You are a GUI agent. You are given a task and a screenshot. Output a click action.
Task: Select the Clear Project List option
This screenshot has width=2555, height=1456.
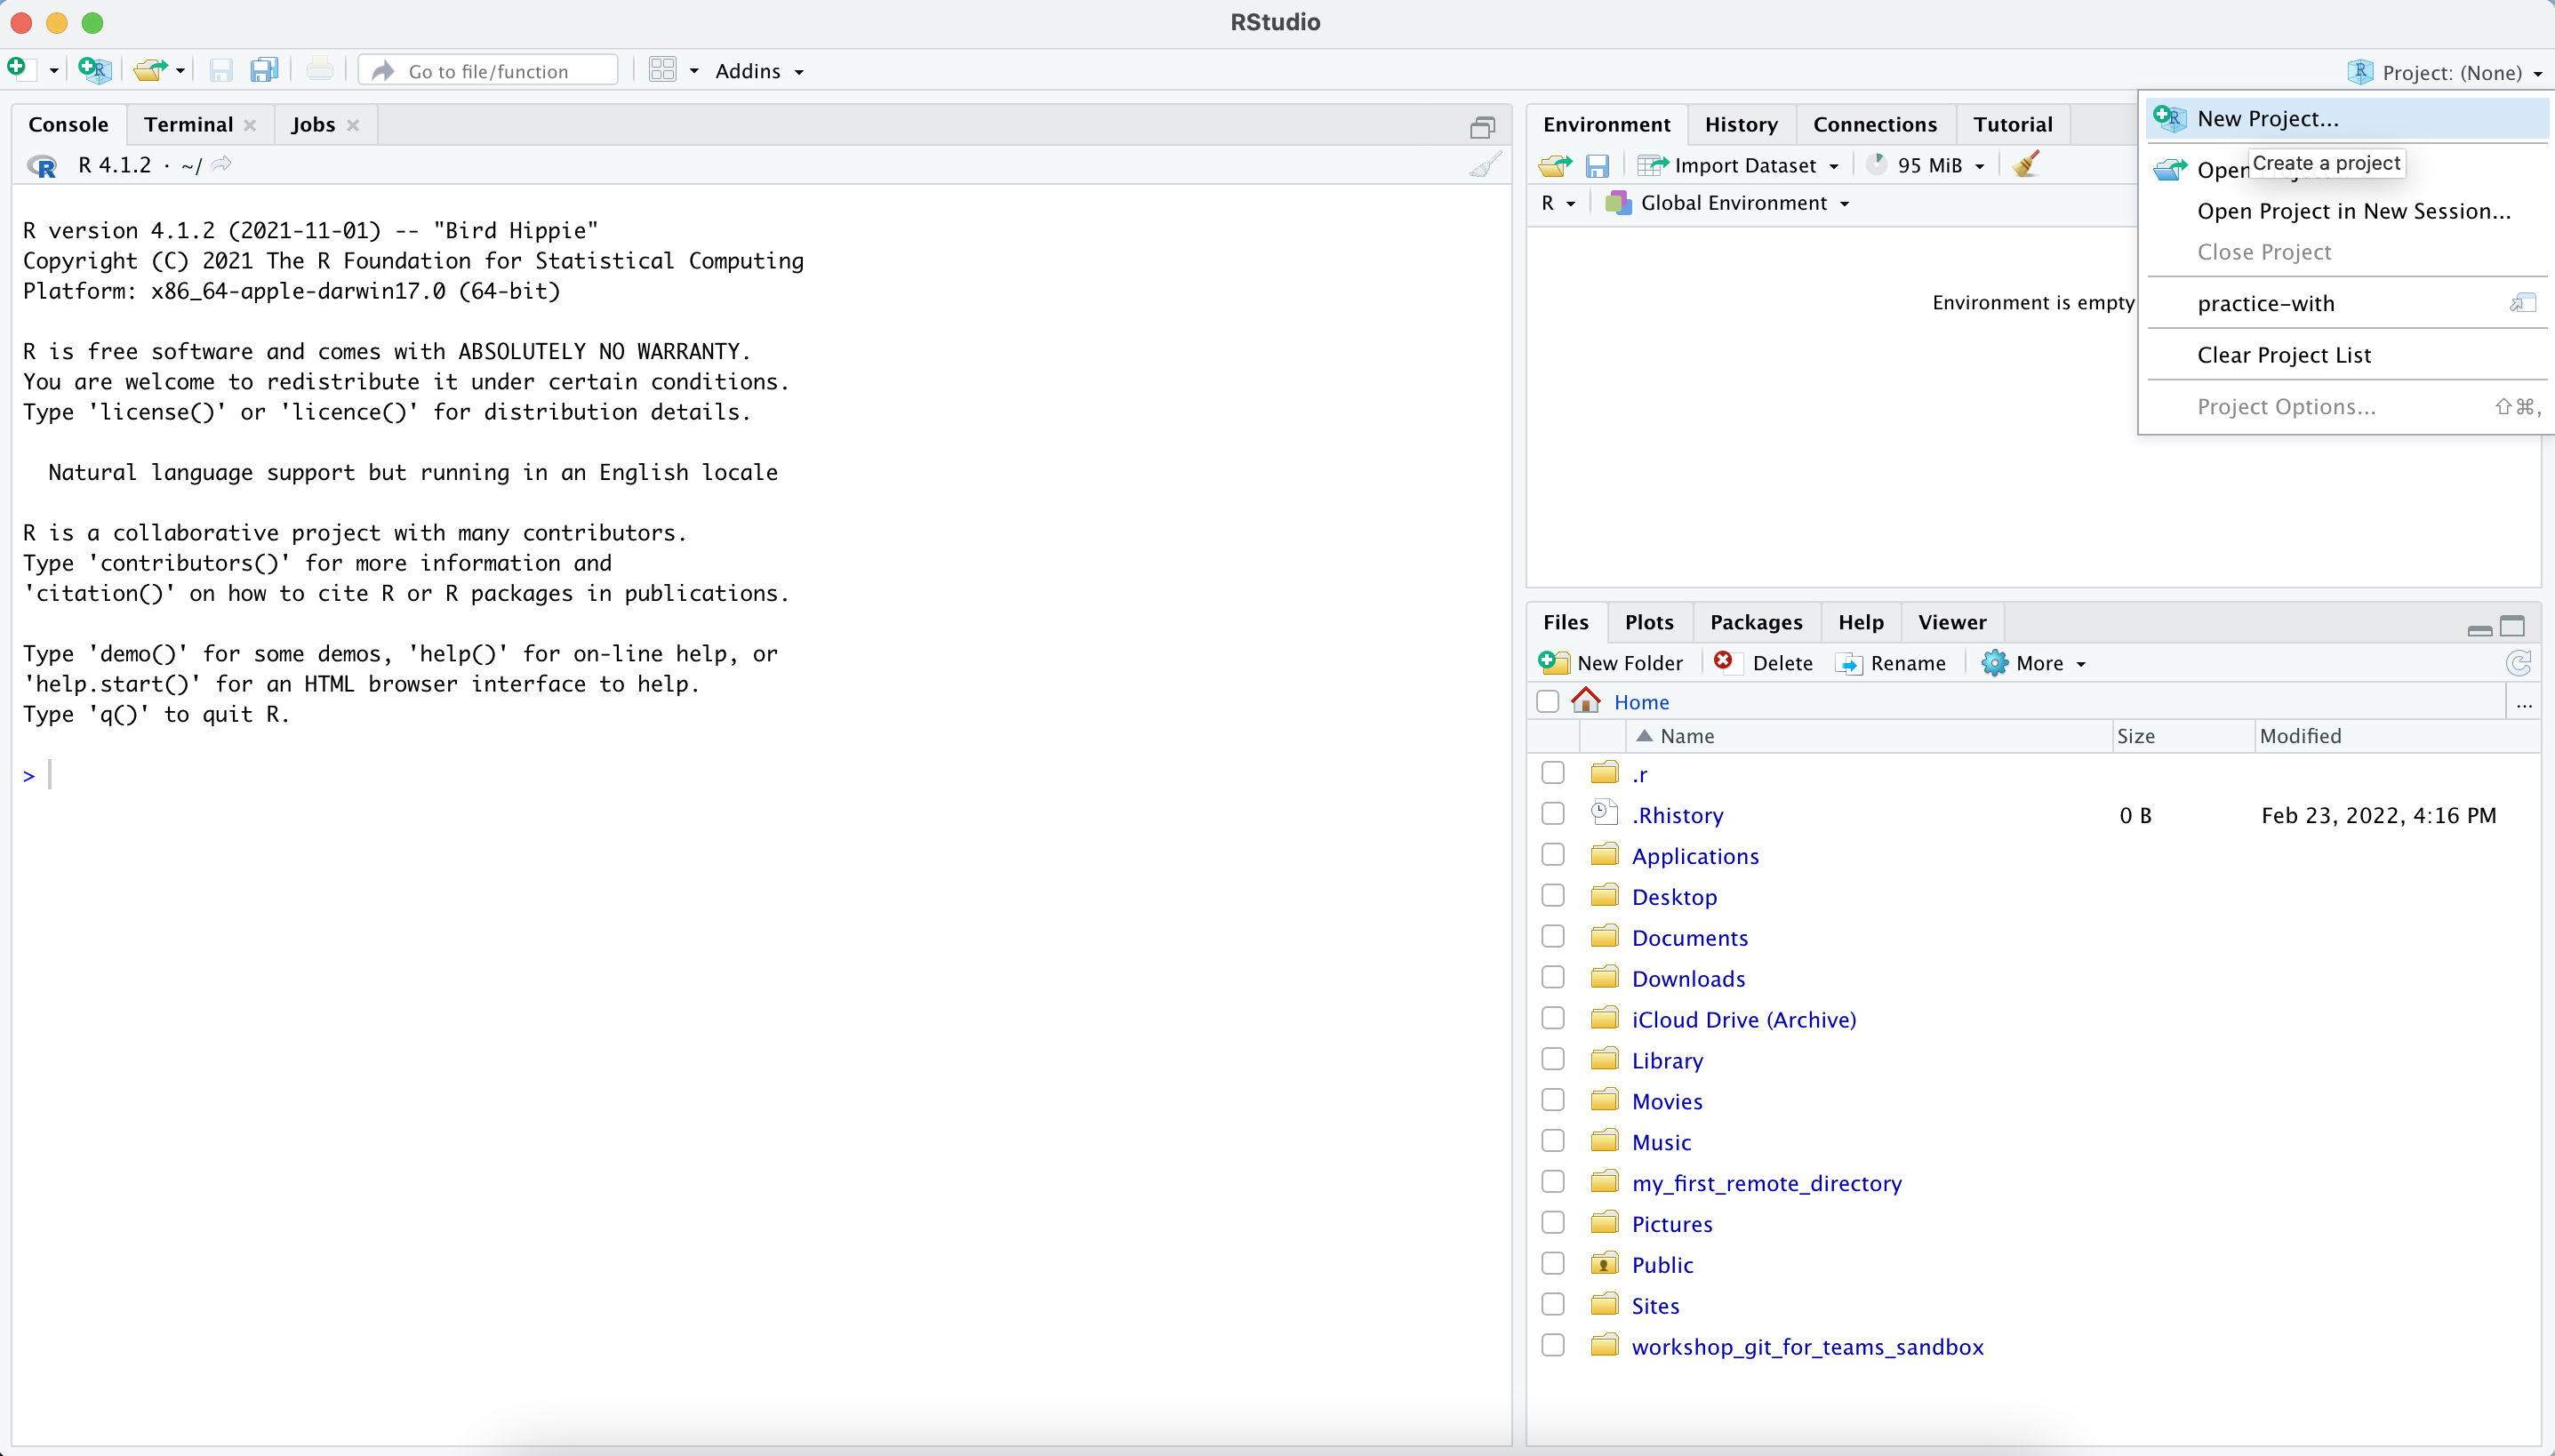point(2285,355)
